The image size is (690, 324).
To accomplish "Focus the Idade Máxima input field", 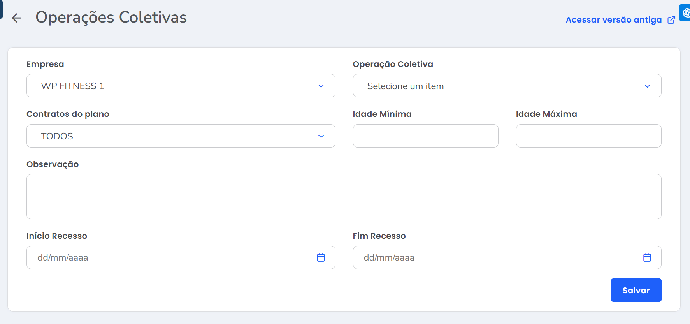I will pyautogui.click(x=588, y=136).
